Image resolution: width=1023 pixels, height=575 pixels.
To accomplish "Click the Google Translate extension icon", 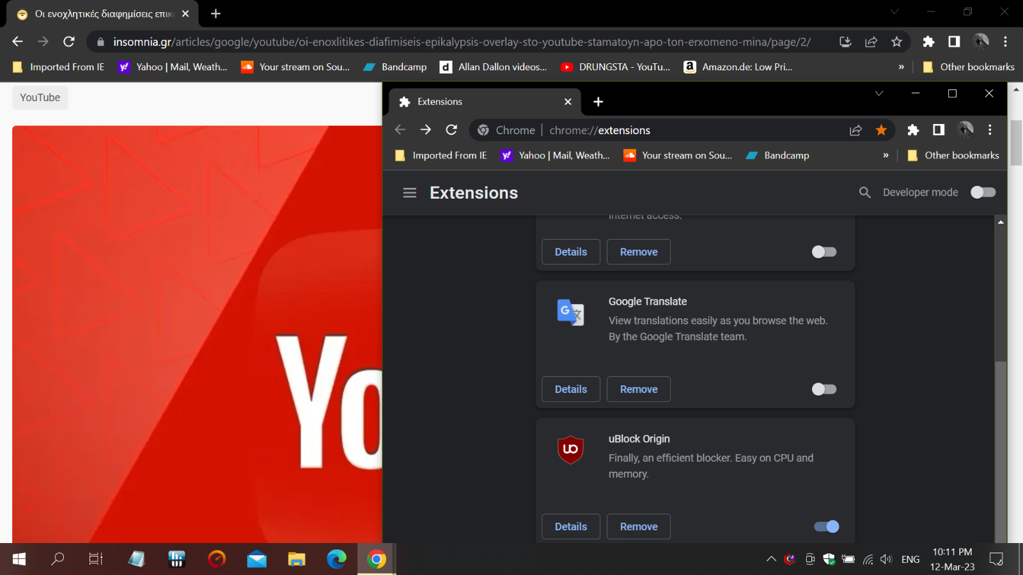I will coord(570,312).
